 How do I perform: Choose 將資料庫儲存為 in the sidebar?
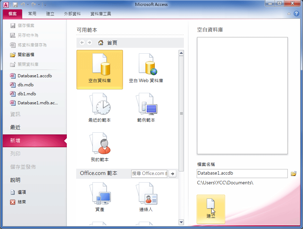coord(28,45)
